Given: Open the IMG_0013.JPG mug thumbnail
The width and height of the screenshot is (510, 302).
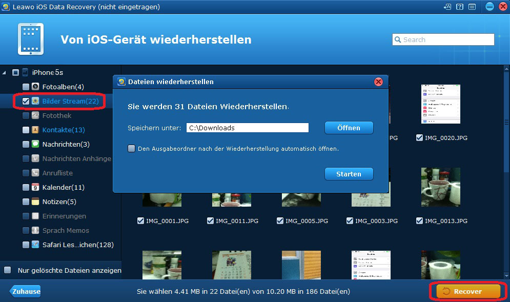Looking at the screenshot, I should tap(441, 187).
